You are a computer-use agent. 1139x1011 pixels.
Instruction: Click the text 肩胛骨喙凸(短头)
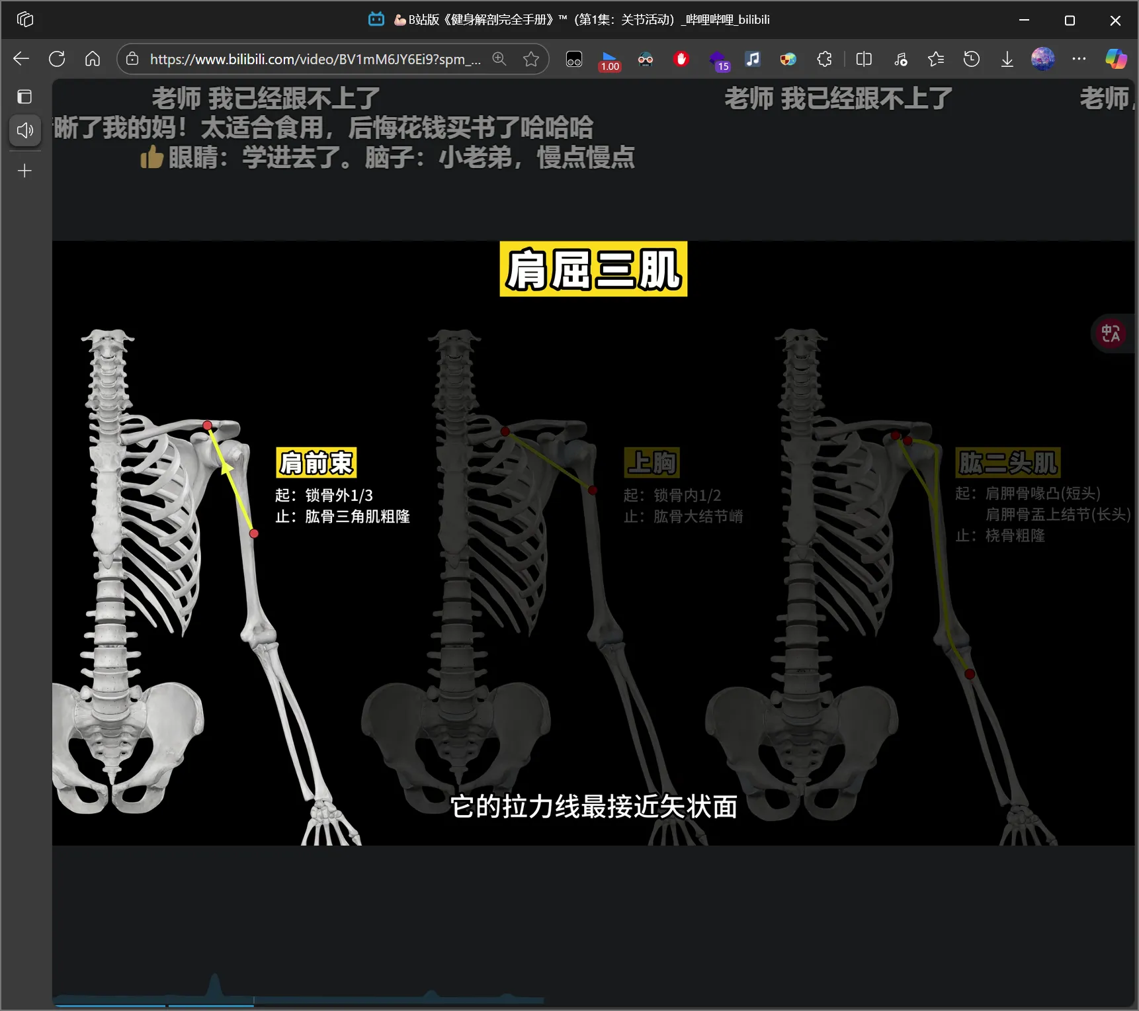[1043, 493]
